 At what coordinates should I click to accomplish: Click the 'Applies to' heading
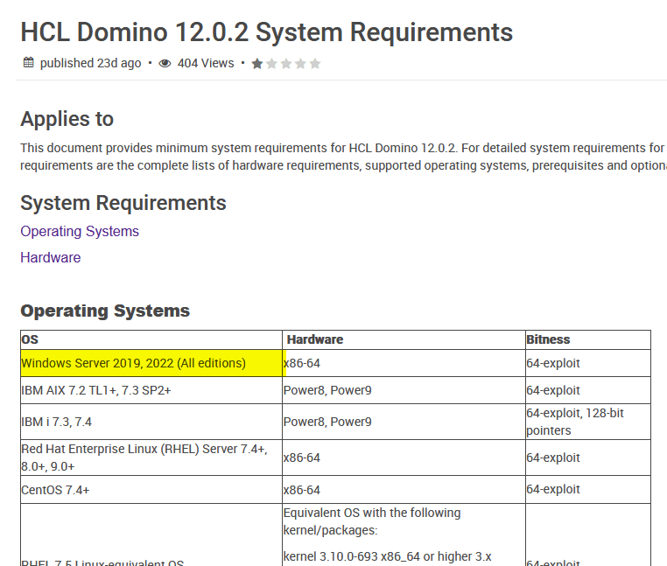coord(67,119)
